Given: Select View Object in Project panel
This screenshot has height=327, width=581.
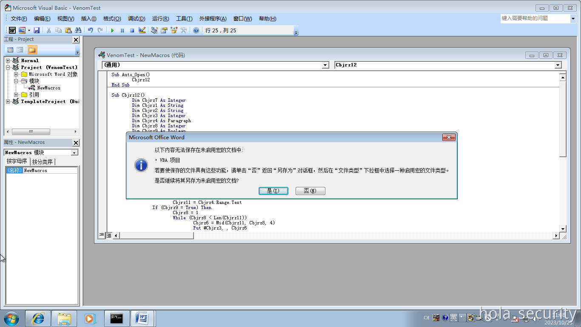Looking at the screenshot, I should (x=20, y=50).
